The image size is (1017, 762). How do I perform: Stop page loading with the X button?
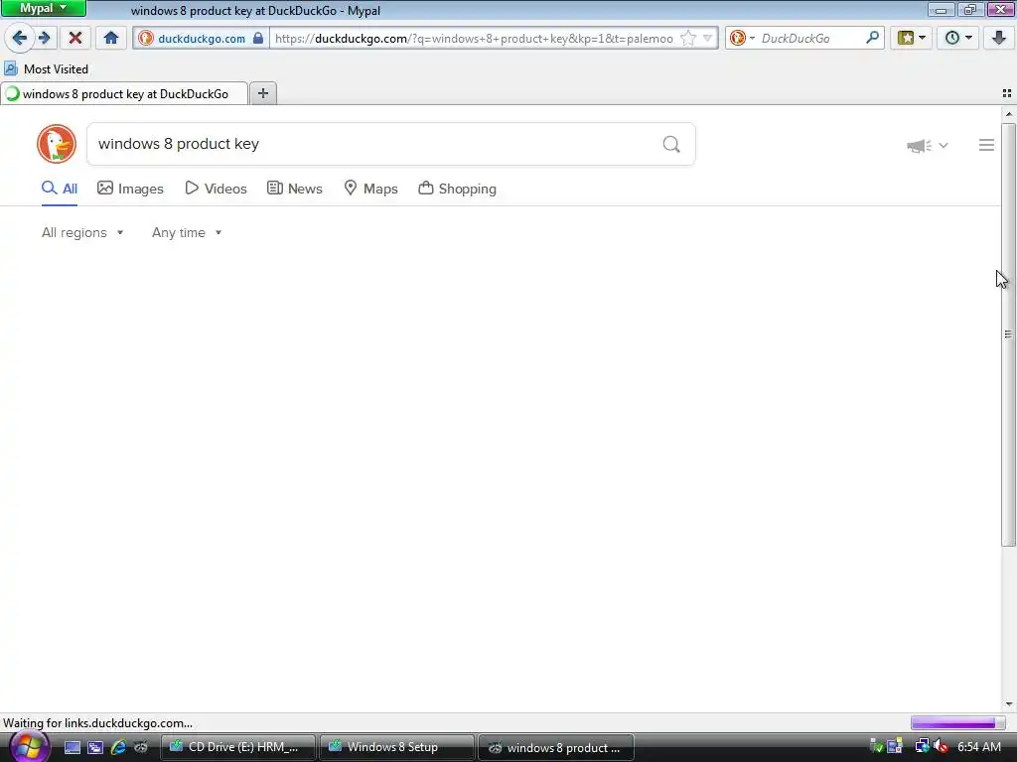[x=75, y=38]
